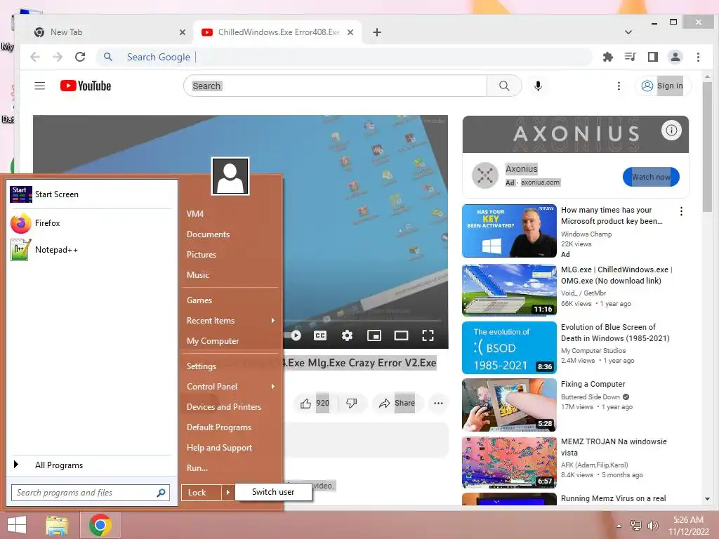Switch video to theater mode
The width and height of the screenshot is (719, 539).
click(401, 335)
